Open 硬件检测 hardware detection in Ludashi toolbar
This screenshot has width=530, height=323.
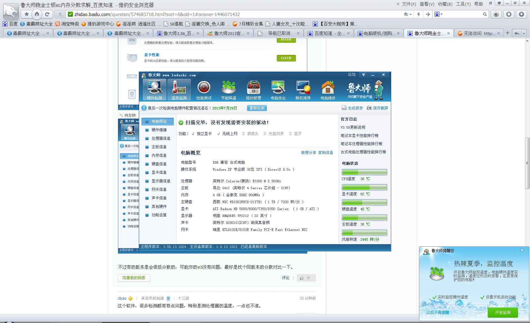(x=154, y=90)
